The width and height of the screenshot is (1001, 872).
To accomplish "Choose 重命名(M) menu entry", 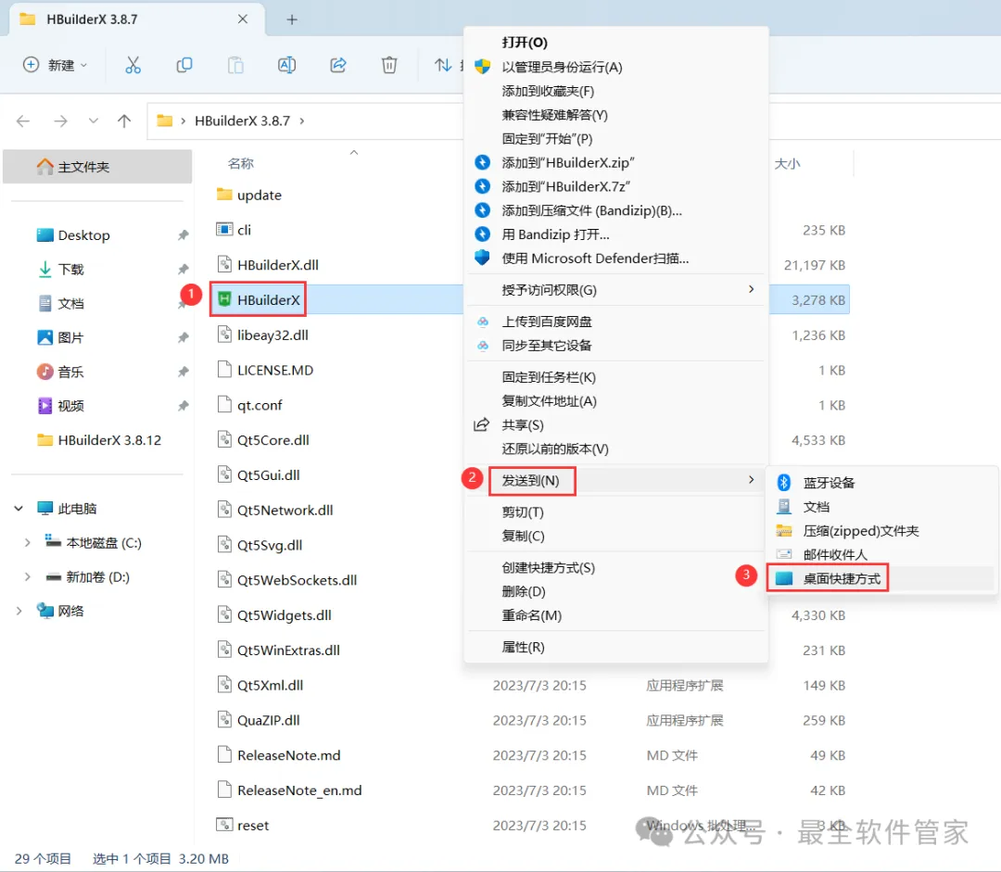I will pyautogui.click(x=532, y=615).
